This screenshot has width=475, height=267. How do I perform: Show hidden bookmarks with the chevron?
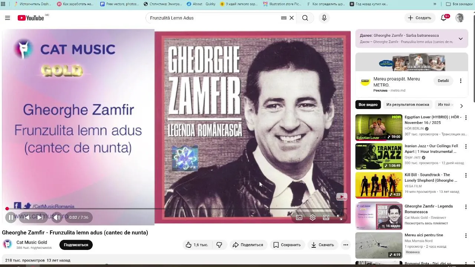coord(435,4)
